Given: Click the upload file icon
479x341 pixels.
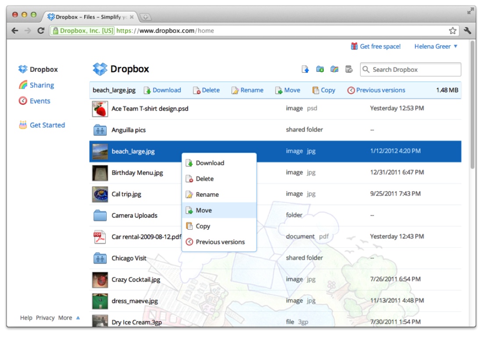Looking at the screenshot, I should 305,69.
